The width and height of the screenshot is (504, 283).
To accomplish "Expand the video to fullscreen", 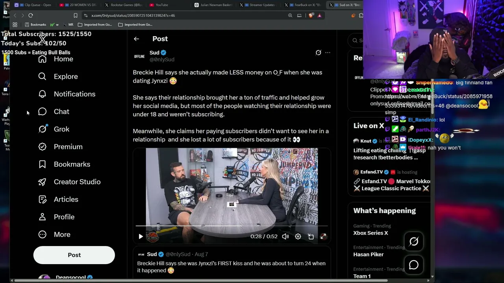I will click(323, 236).
